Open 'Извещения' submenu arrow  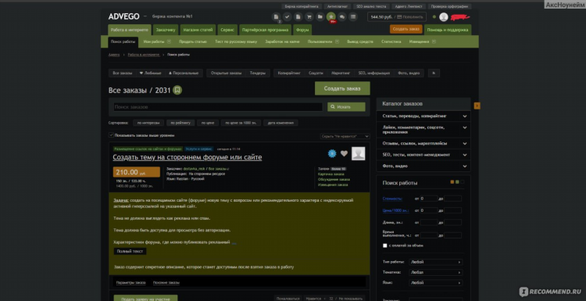pos(434,42)
